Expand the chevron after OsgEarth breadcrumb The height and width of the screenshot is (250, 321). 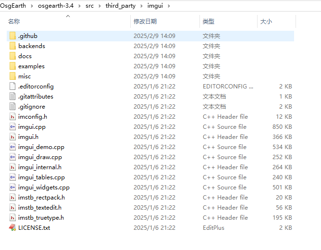pyautogui.click(x=32, y=6)
